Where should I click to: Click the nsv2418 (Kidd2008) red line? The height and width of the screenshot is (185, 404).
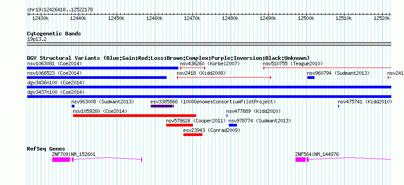pyautogui.click(x=224, y=78)
